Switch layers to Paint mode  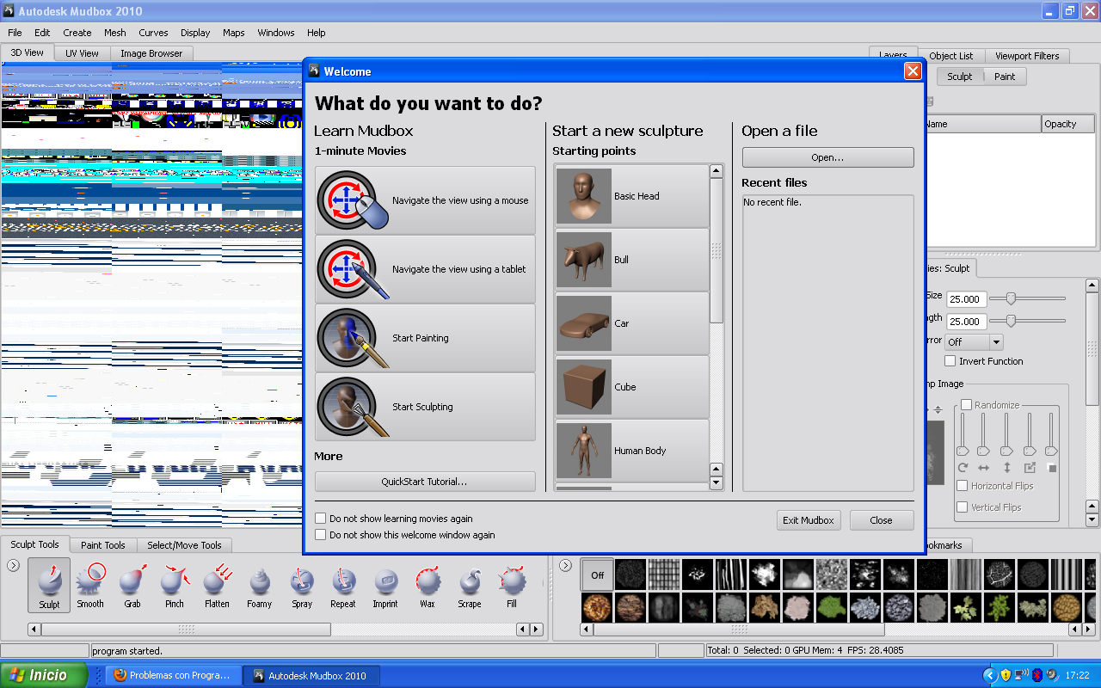(1005, 77)
